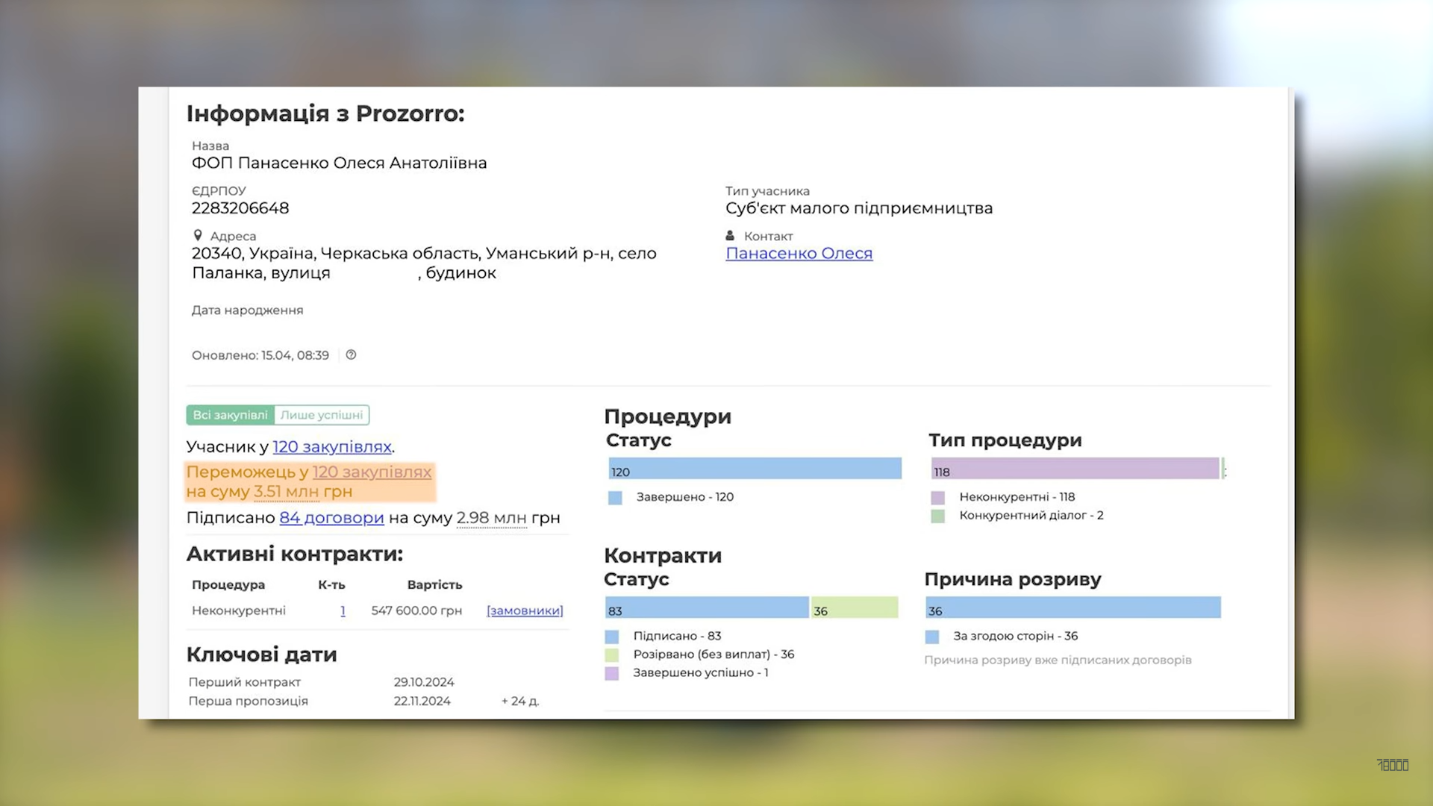The image size is (1433, 806).
Task: Switch to Всі закупівлі toggle
Action: tap(230, 415)
